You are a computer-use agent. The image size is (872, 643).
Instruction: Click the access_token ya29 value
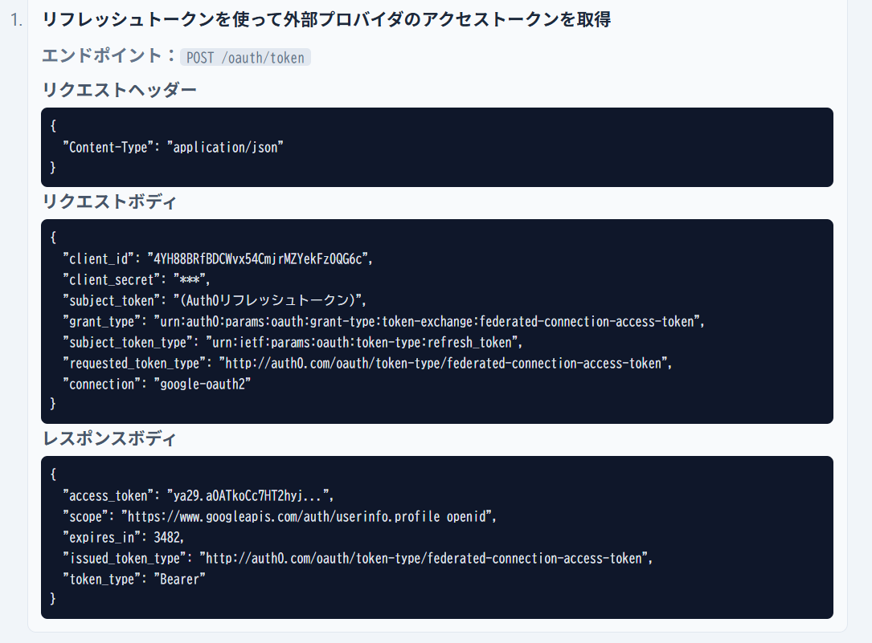(248, 495)
